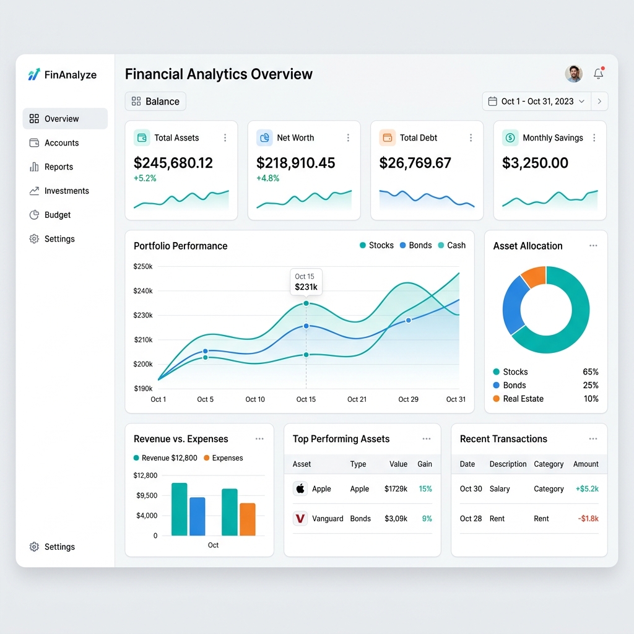Screen dimensions: 634x634
Task: Click the FinAnalyze logo icon
Action: 34,74
